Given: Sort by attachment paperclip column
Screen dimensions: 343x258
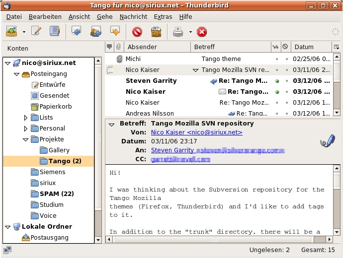Looking at the screenshot, I should coord(119,47).
